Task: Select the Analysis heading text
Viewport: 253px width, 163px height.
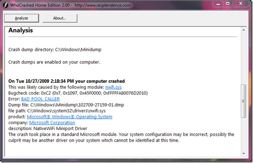Action: (21, 30)
